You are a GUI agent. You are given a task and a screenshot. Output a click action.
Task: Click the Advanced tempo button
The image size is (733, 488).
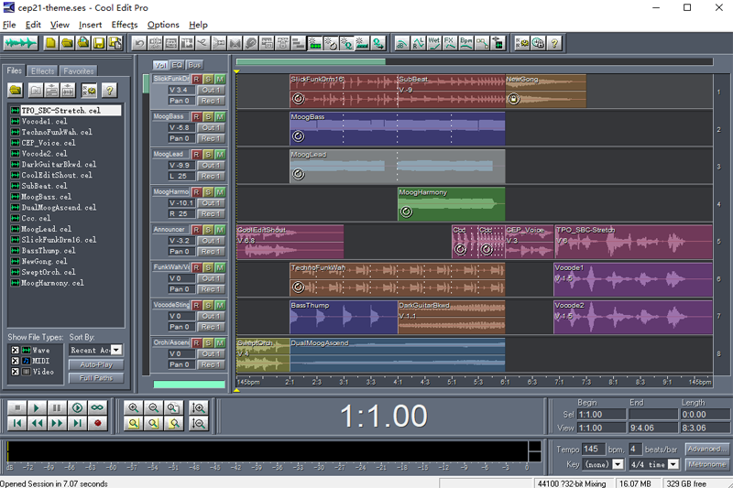(706, 450)
